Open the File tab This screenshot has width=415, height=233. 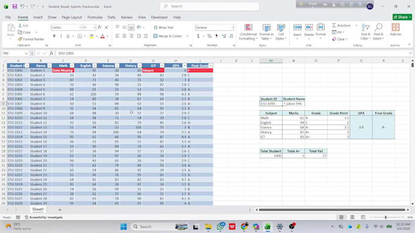pos(8,17)
